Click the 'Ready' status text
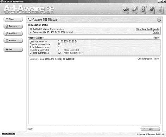 pos(30,129)
